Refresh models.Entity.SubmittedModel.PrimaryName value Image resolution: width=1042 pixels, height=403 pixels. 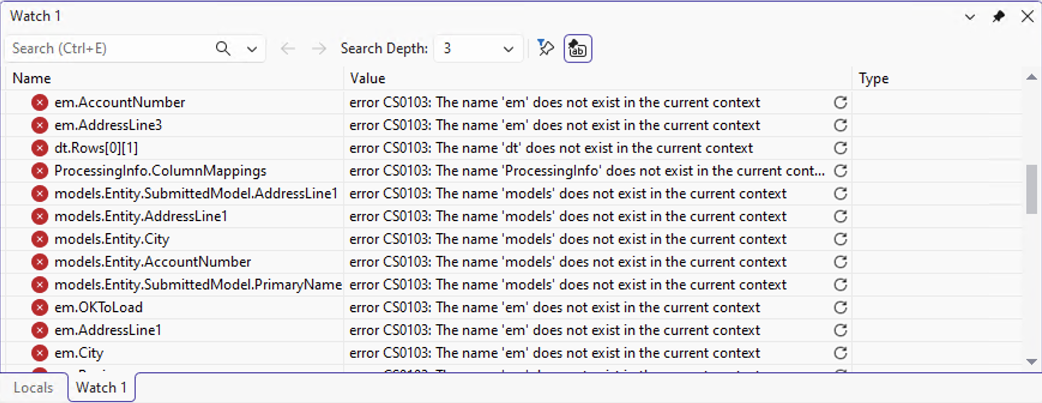pyautogui.click(x=840, y=285)
